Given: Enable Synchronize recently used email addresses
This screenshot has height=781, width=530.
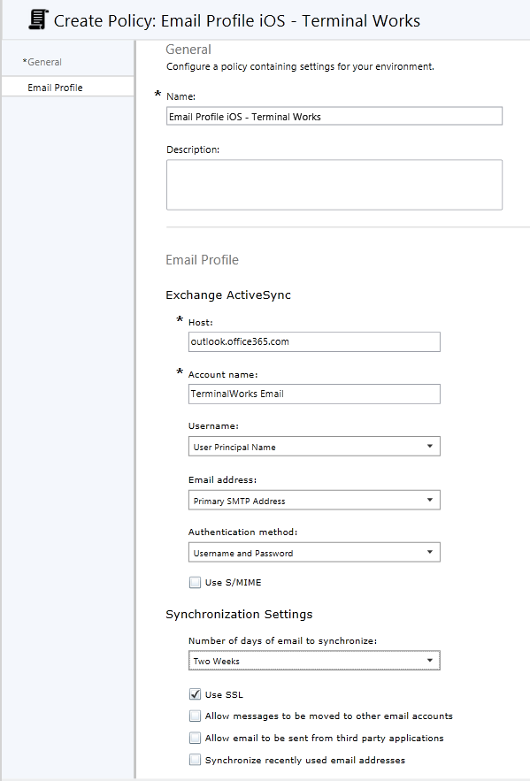Looking at the screenshot, I should pos(195,760).
